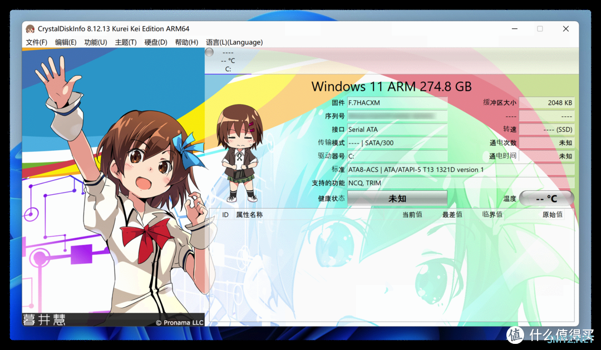Click the 通电次数 label

[503, 142]
